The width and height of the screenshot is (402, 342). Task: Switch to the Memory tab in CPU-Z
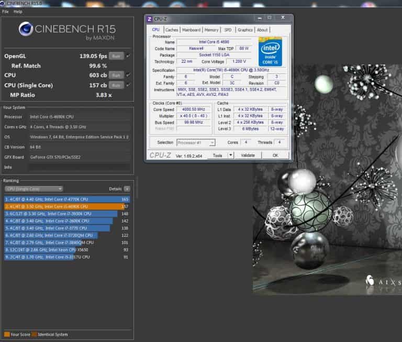tap(211, 30)
